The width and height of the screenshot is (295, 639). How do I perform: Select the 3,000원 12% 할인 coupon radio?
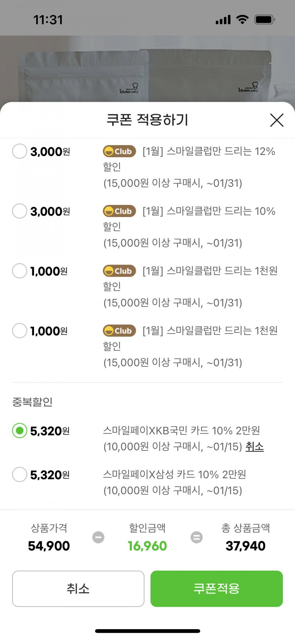coord(20,151)
